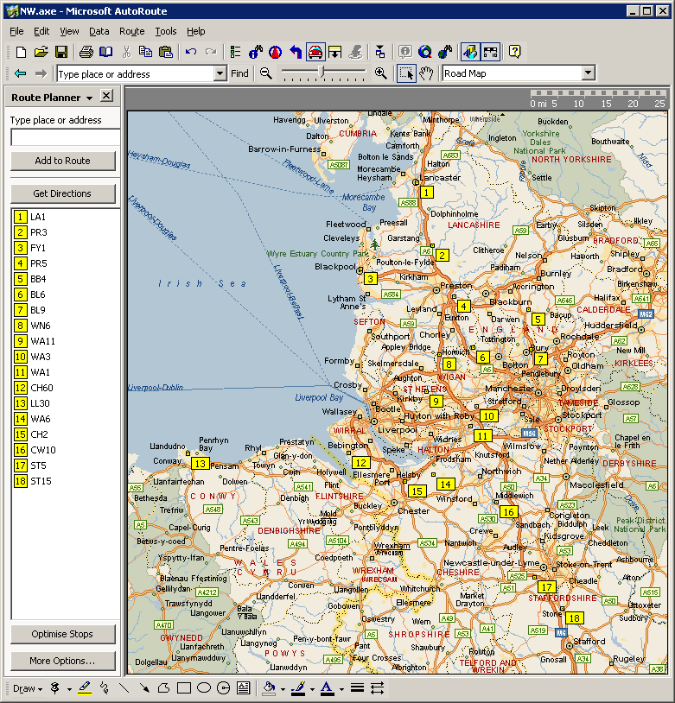Open the Route menu
Screen dimensions: 675x703
(131, 31)
